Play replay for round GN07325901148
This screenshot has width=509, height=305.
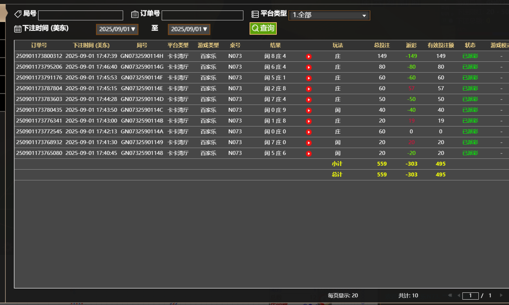point(308,153)
